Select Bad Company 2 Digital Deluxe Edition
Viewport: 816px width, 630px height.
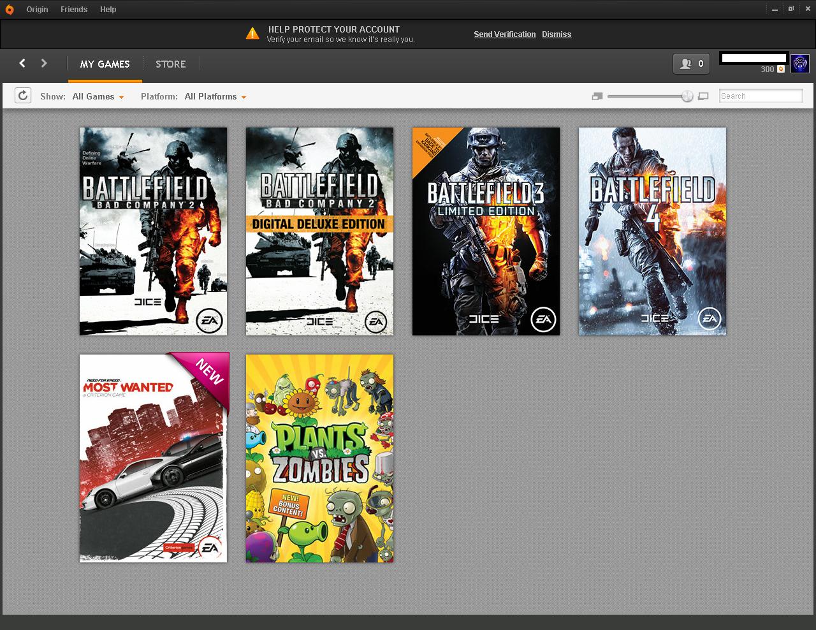click(x=319, y=231)
